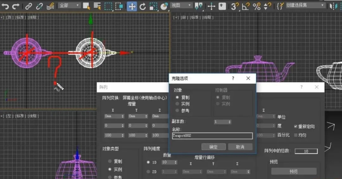Toggle Percent Snap
Screen dimensions: 342x179
click(x=257, y=6)
